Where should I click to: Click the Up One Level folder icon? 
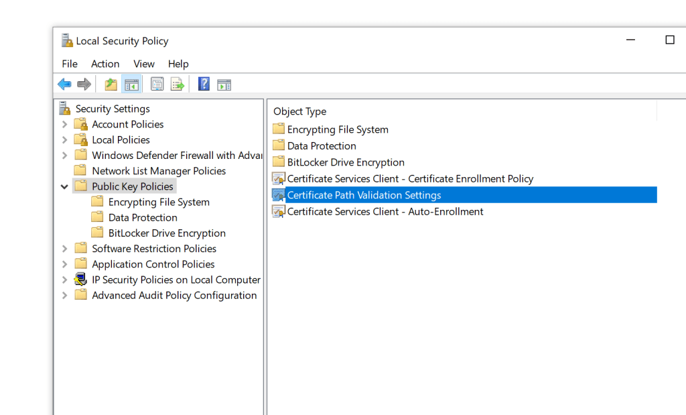click(x=111, y=84)
